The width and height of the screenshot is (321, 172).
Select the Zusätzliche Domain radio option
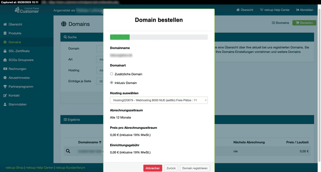click(111, 74)
